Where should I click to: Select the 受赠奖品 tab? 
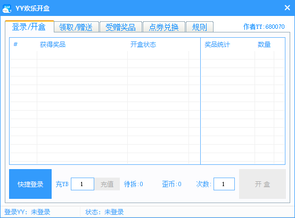(120, 27)
